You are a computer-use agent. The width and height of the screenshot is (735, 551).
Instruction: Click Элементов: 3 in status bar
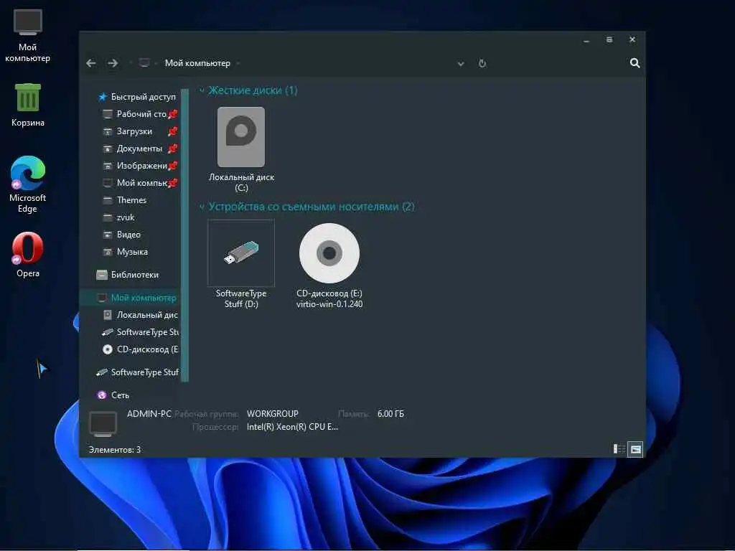click(x=115, y=450)
